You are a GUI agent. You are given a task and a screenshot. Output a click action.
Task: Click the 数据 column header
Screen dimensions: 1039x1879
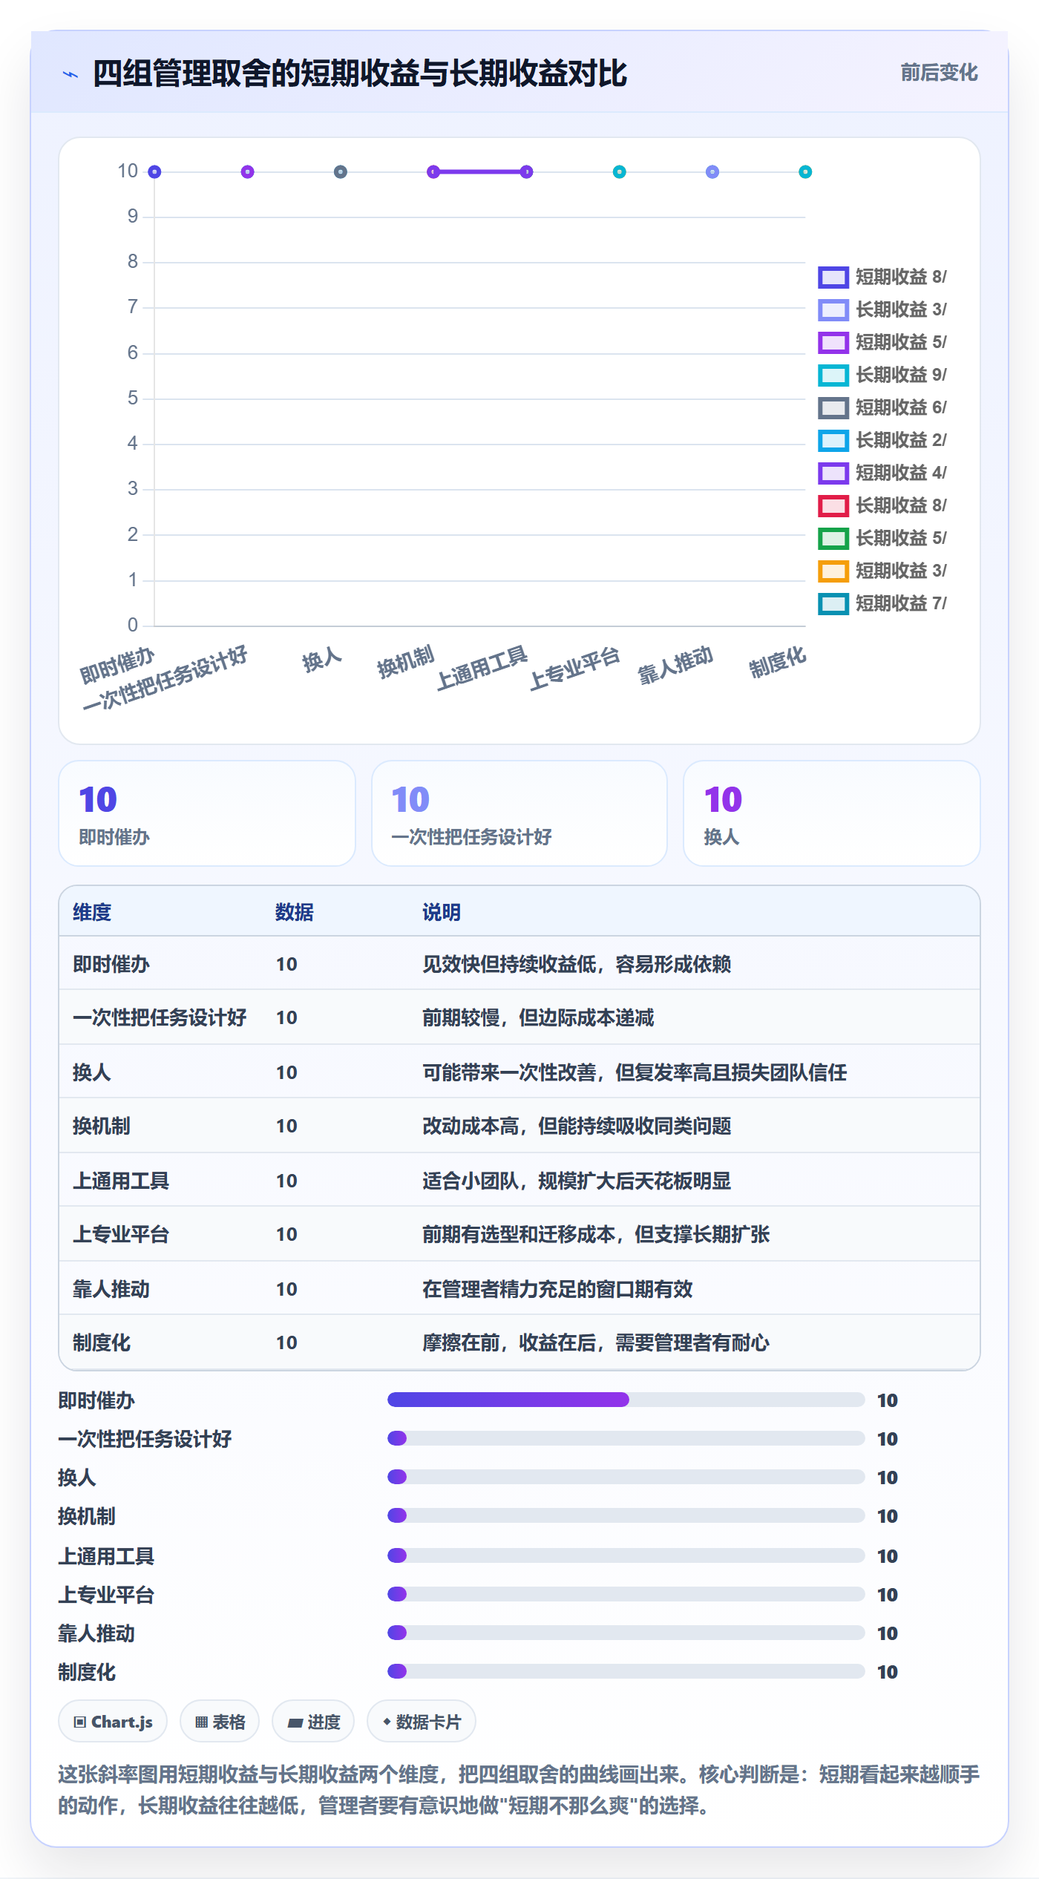point(295,912)
